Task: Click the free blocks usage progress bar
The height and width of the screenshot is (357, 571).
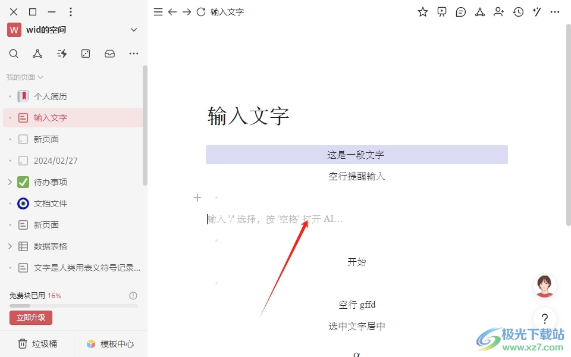Action: coord(74,306)
